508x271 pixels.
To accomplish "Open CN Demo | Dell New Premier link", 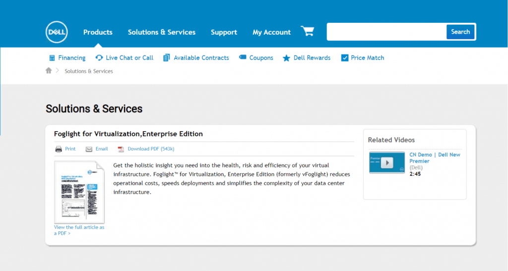I will (435, 158).
